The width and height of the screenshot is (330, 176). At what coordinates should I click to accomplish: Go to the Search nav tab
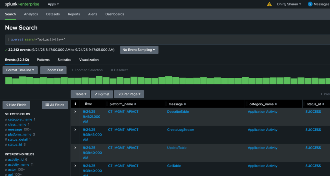coord(10,14)
